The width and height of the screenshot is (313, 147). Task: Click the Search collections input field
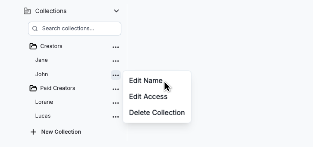[78, 28]
